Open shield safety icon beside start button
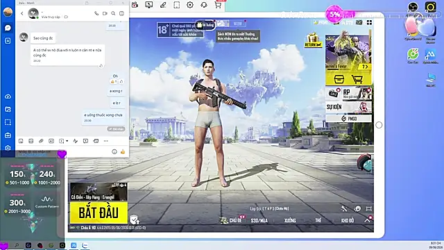Image resolution: width=444 pixels, height=250 pixels. tap(134, 219)
